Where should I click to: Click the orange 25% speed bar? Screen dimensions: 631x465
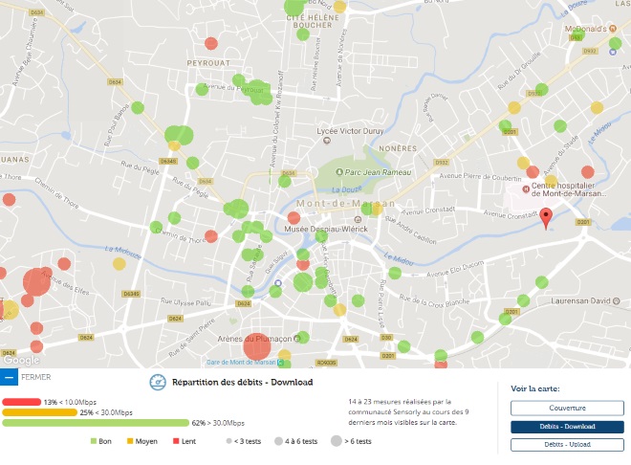(38, 412)
